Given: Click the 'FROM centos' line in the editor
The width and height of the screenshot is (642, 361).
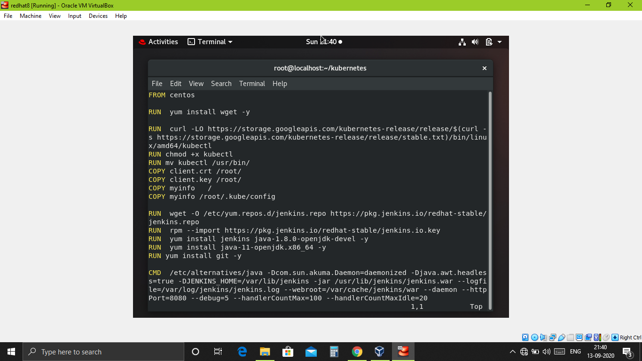Looking at the screenshot, I should 172,95.
